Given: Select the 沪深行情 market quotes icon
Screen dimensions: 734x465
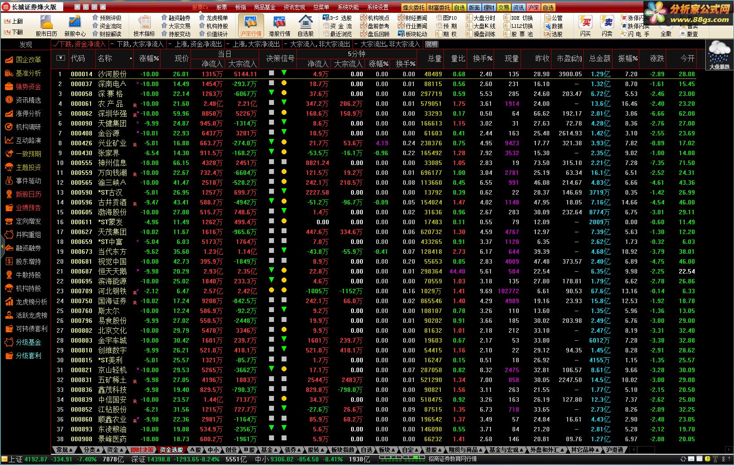Looking at the screenshot, I should (251, 26).
